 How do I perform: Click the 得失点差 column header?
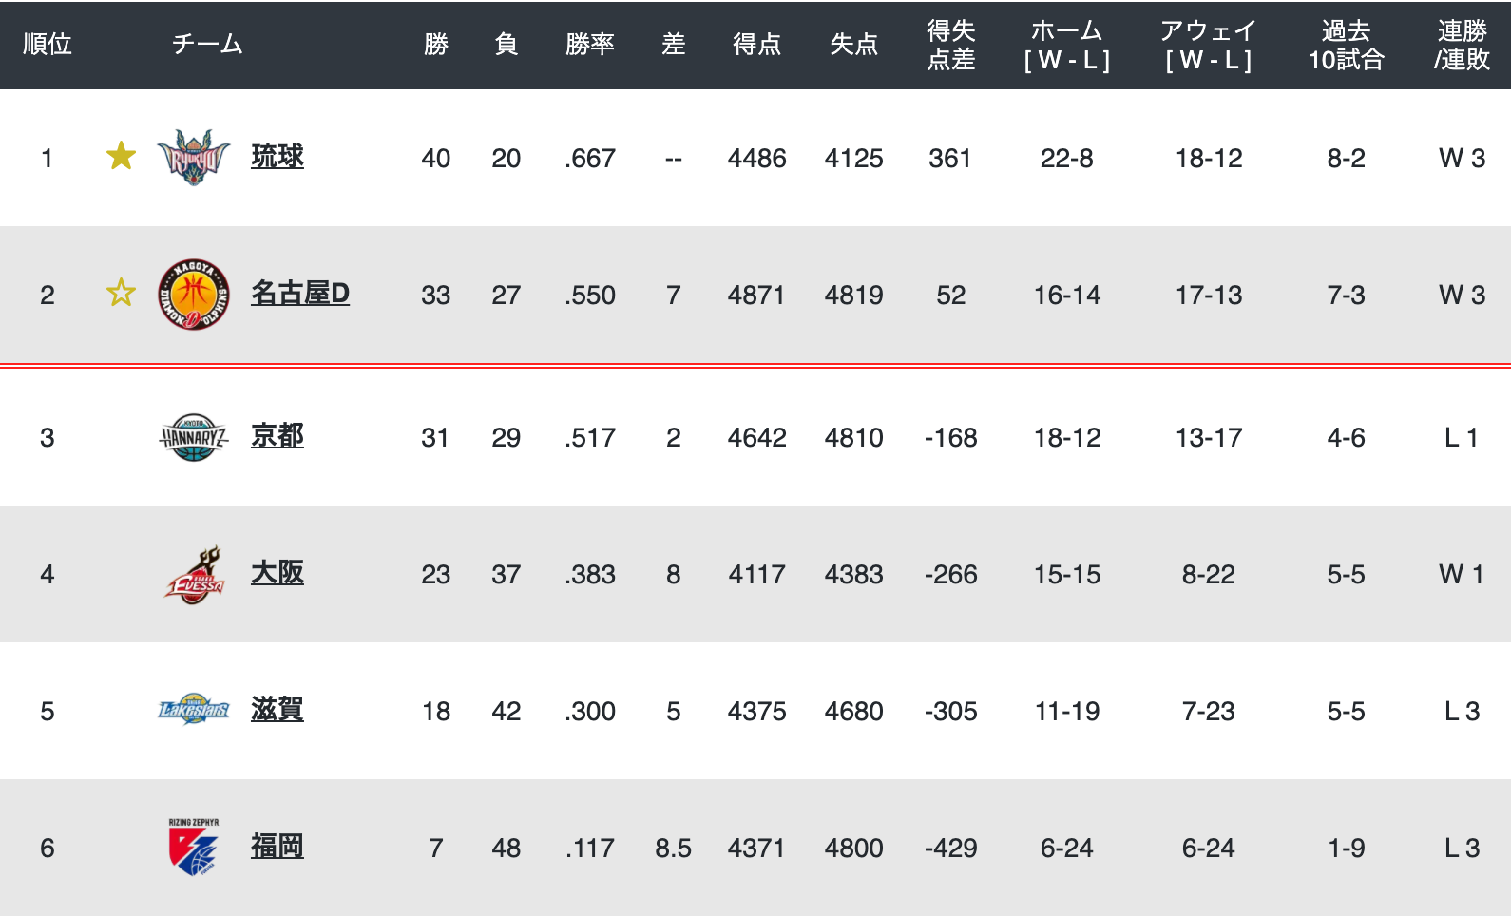coord(951,45)
